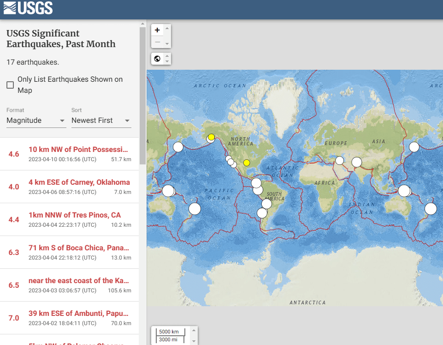
Task: Zoom in with the plus button
Action: 157,30
